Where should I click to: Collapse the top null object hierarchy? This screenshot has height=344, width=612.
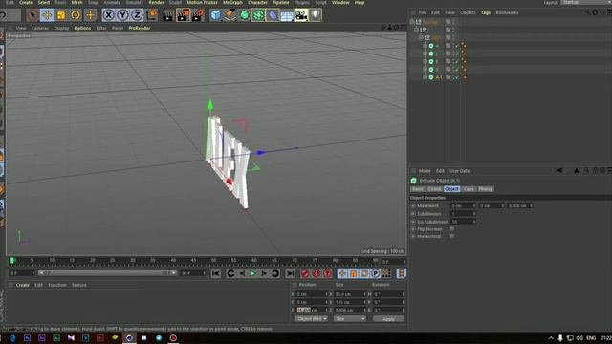click(412, 22)
